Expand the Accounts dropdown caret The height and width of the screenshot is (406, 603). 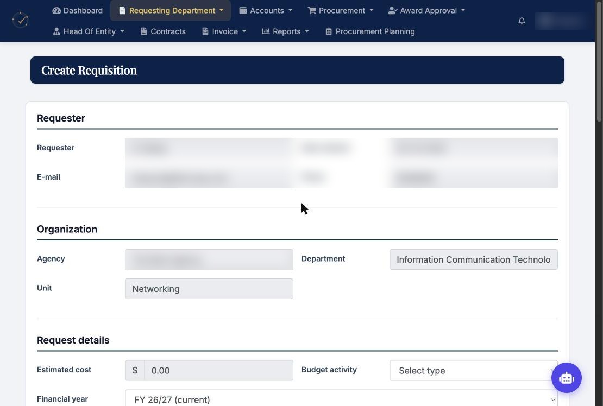290,10
